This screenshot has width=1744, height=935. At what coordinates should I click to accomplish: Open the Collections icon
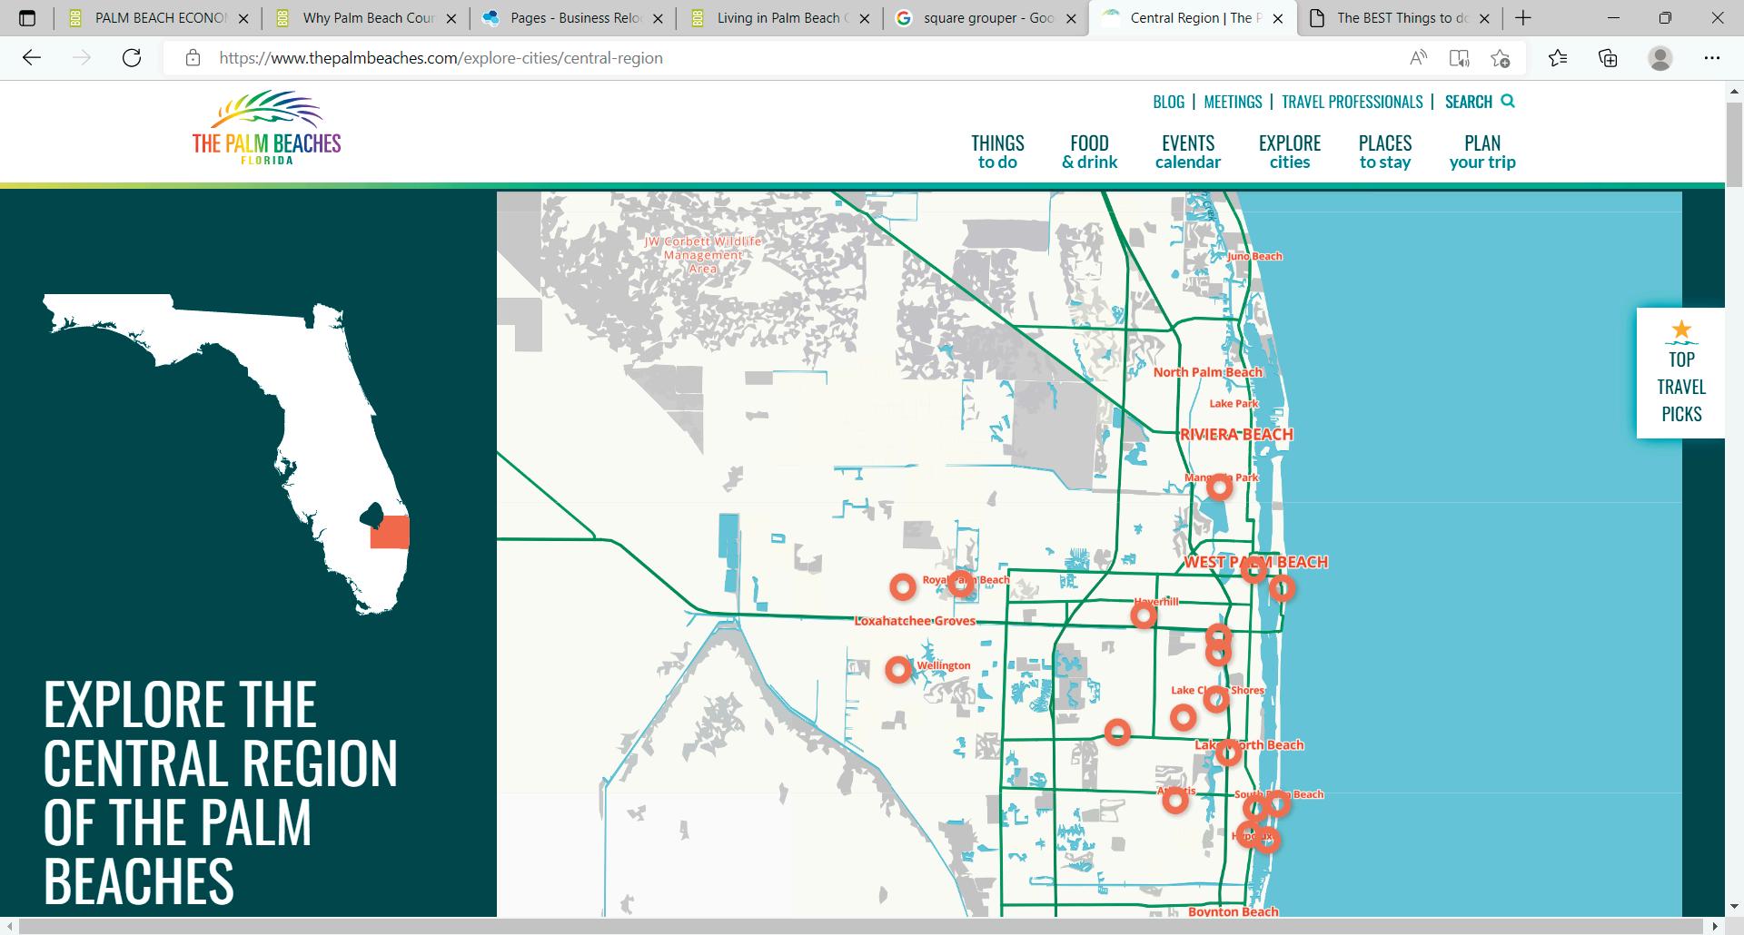pos(1608,58)
